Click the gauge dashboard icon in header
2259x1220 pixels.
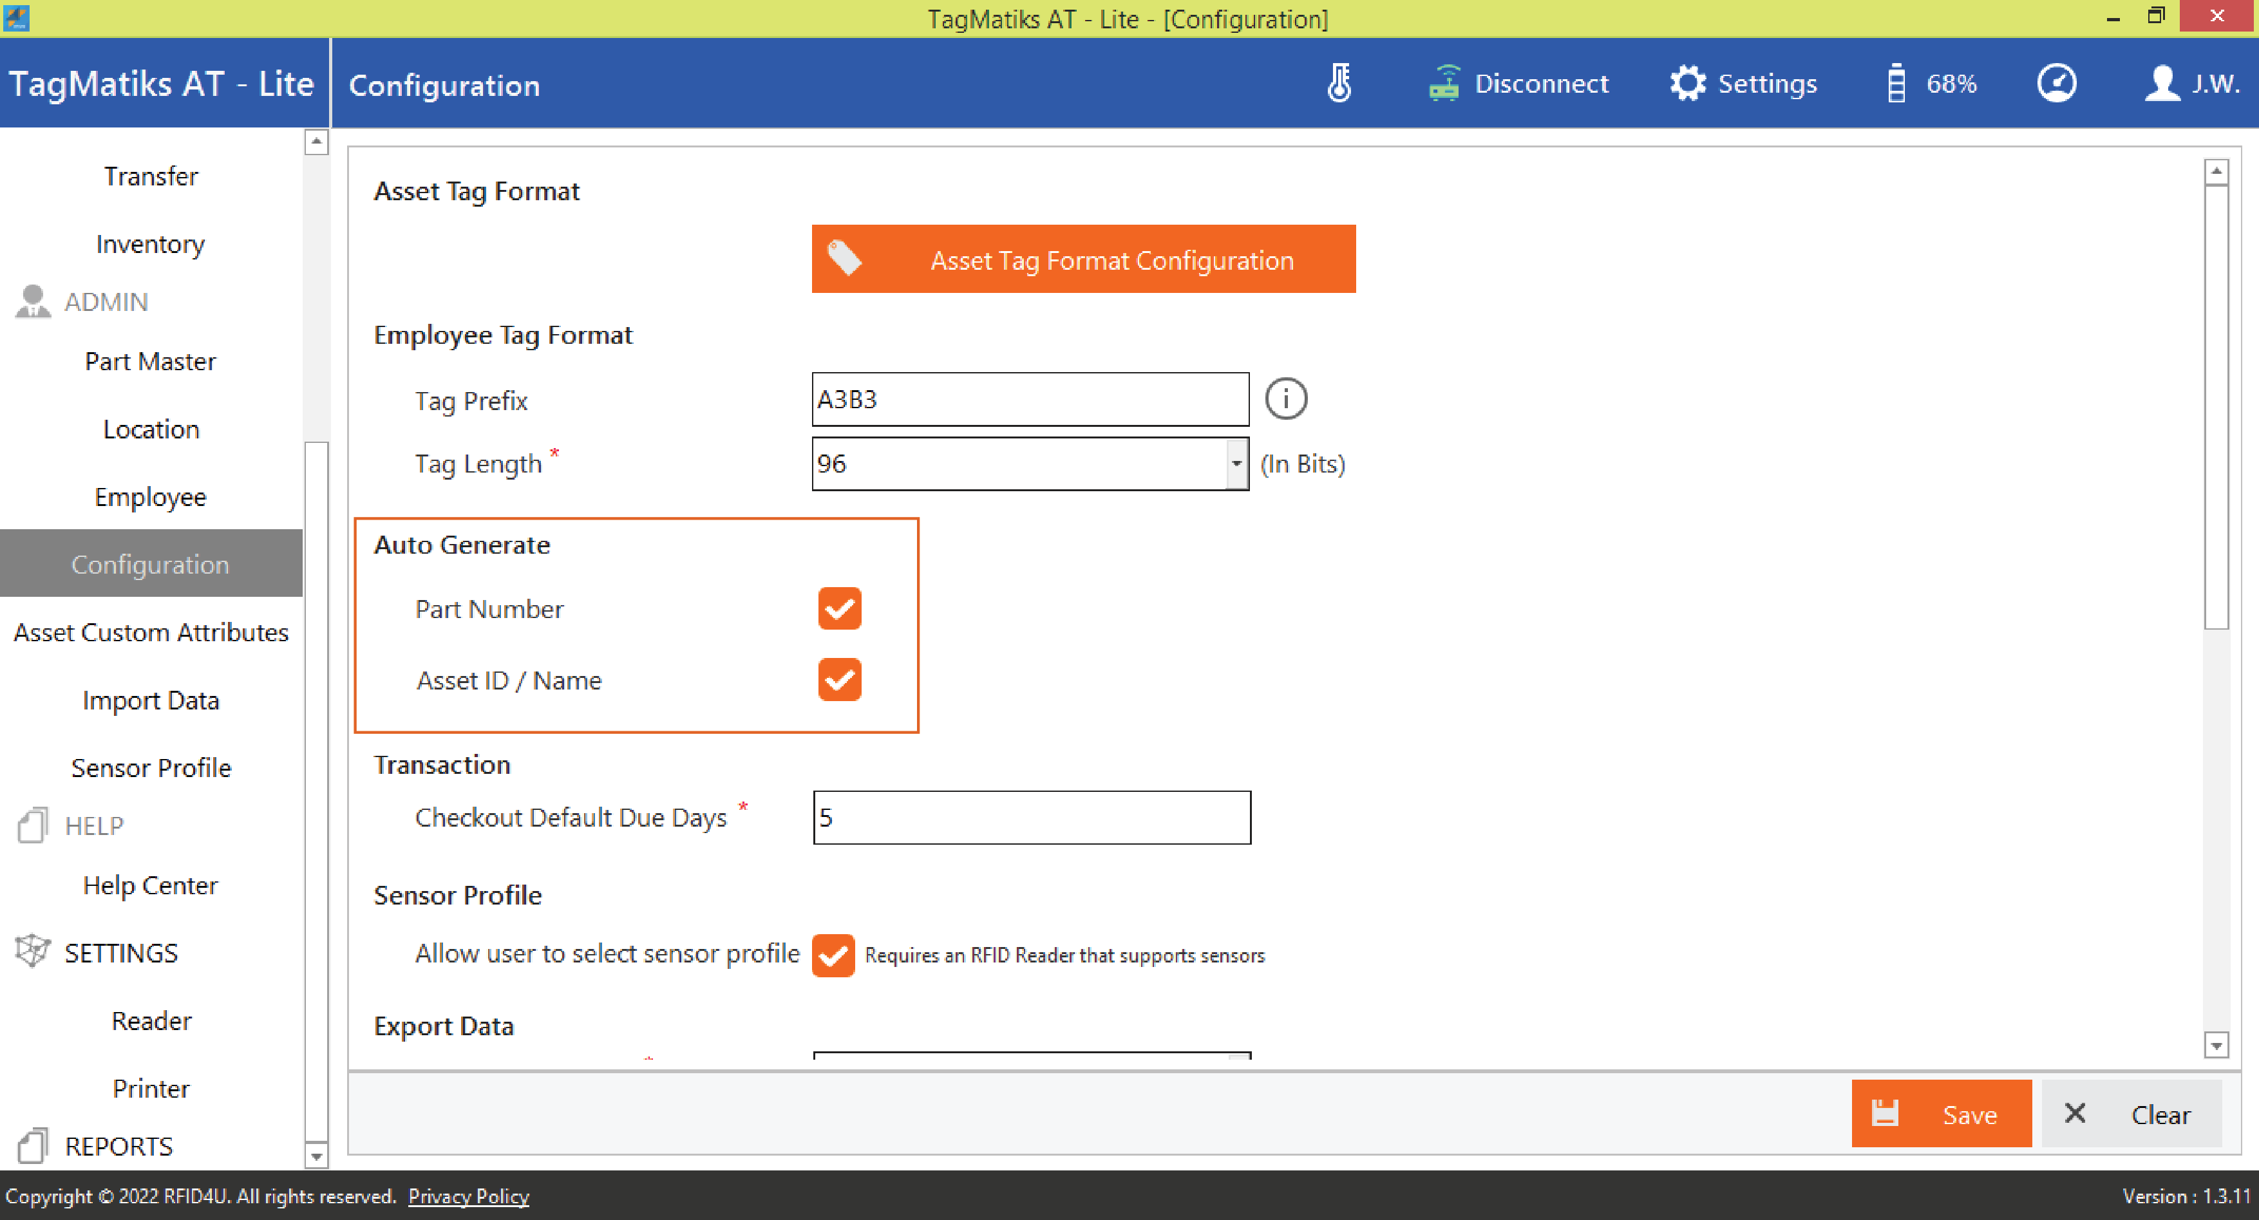pyautogui.click(x=2056, y=84)
